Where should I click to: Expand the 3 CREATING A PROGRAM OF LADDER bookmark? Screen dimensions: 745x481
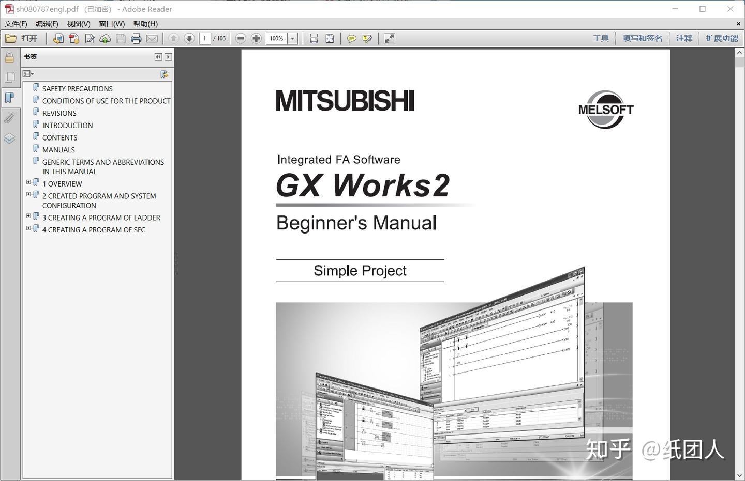[28, 215]
